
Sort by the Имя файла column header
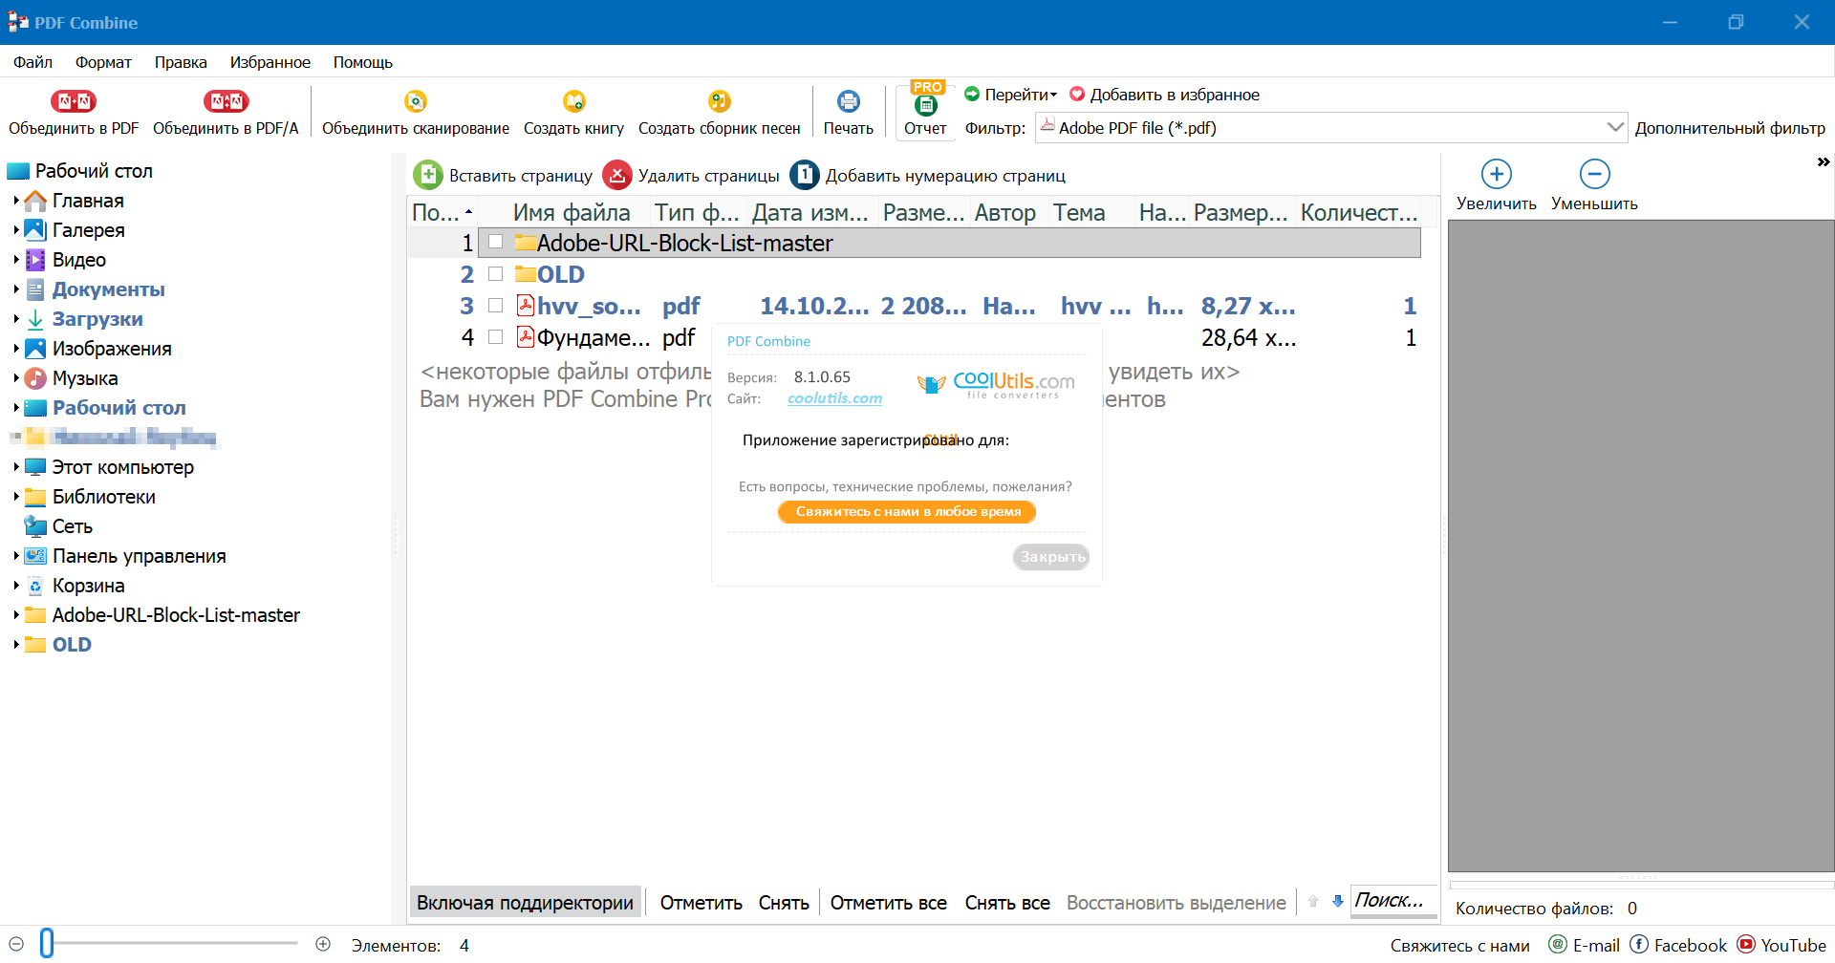point(572,212)
